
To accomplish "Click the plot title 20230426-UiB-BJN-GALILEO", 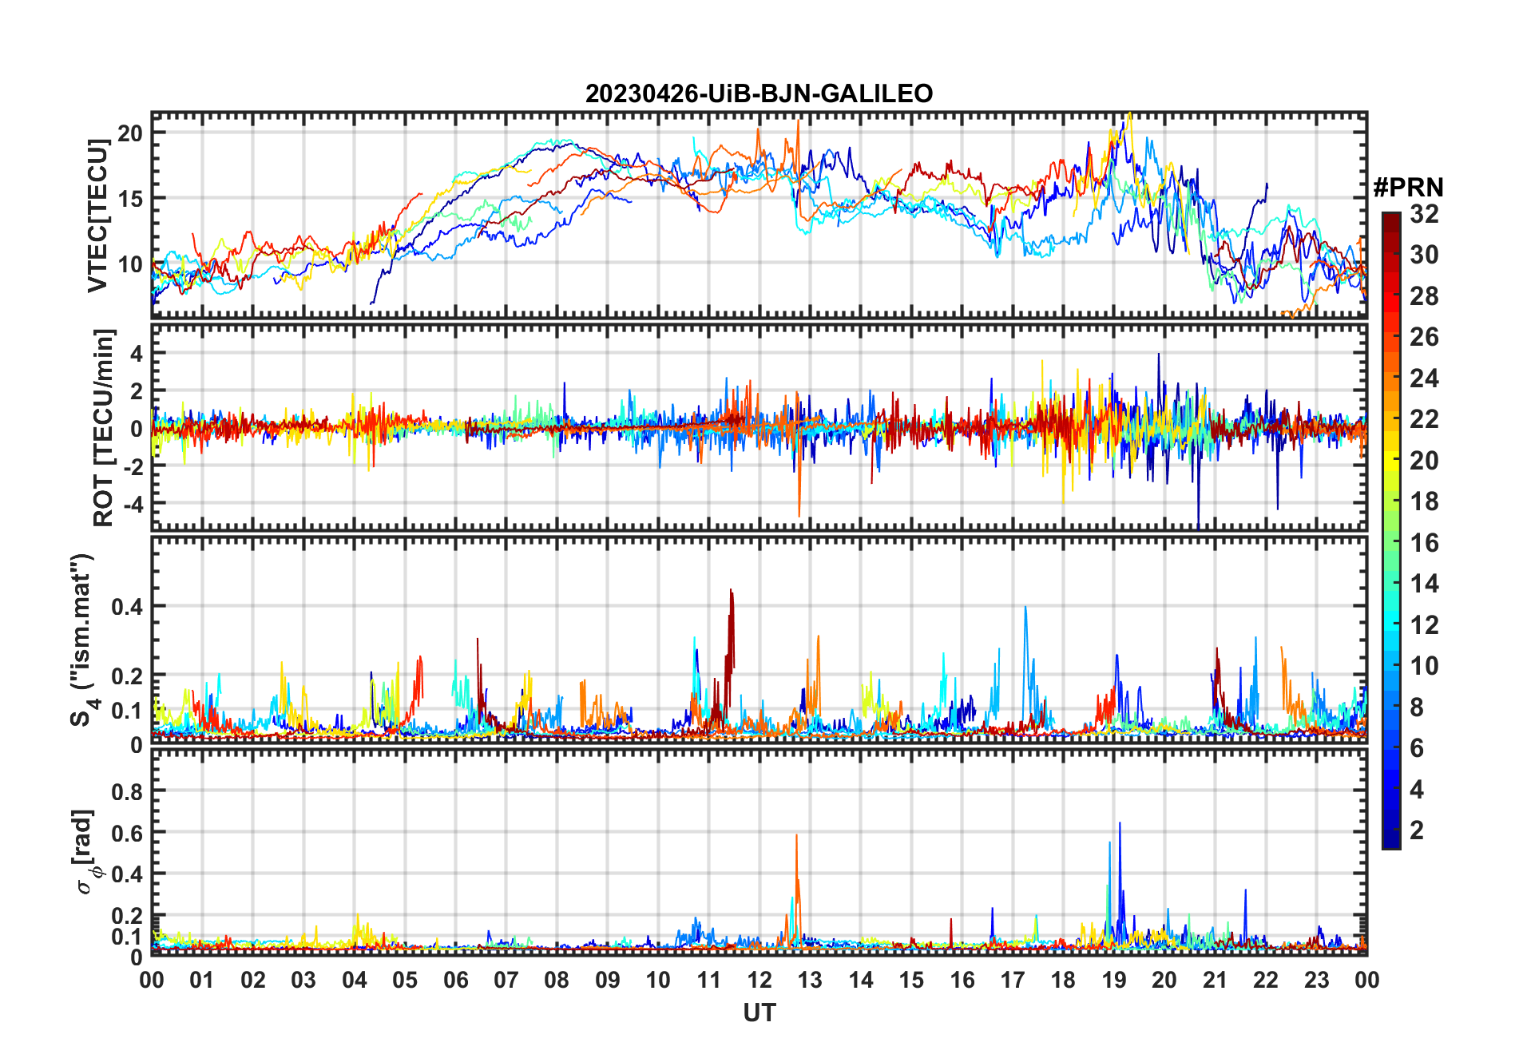I will click(759, 93).
